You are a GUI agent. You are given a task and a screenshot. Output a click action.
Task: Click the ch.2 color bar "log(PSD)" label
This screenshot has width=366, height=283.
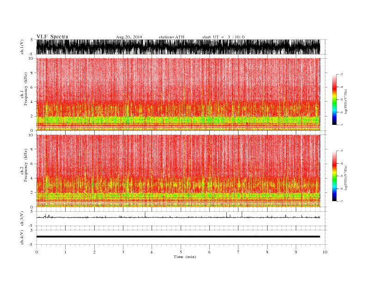point(346,178)
